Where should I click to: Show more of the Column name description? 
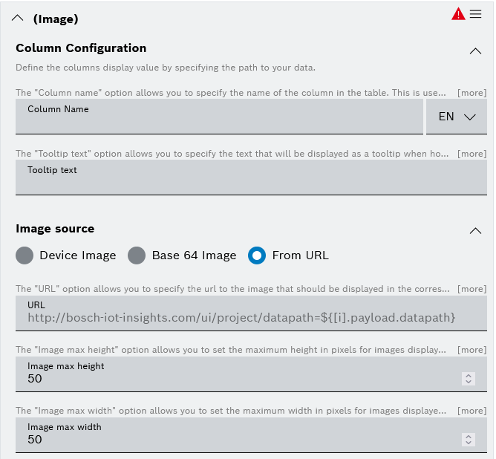pos(472,93)
